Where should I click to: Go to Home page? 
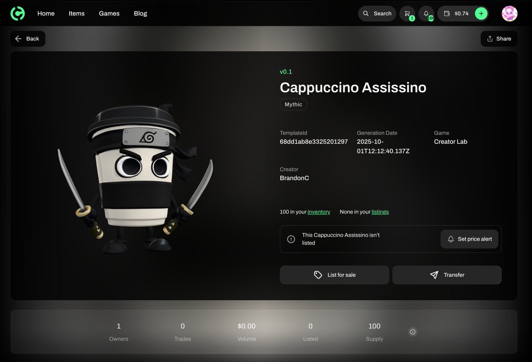(46, 13)
